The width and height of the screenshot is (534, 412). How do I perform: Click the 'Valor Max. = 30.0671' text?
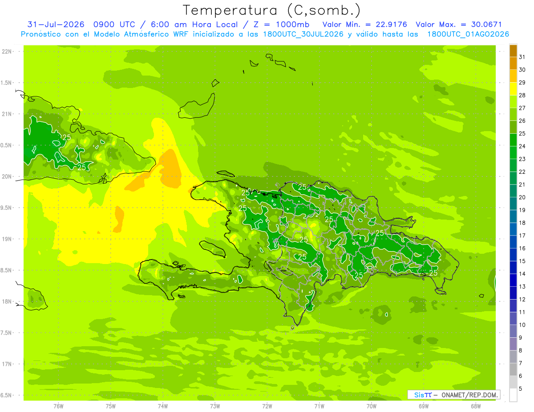tap(459, 24)
